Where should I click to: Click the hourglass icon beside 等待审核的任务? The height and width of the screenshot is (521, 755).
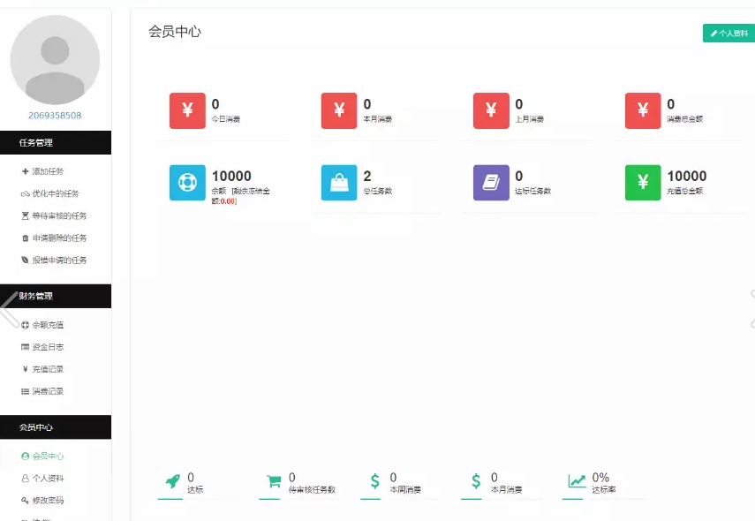click(x=25, y=215)
